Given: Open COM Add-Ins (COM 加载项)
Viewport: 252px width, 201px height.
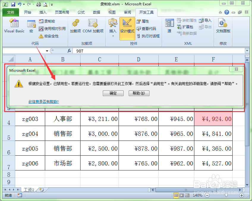Looking at the screenshot, I should tap(93, 26).
